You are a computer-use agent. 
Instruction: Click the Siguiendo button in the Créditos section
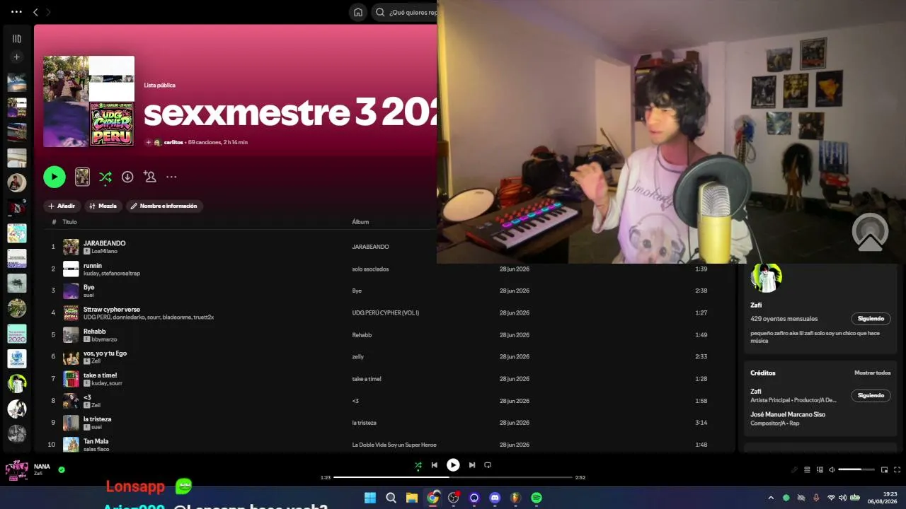(x=871, y=395)
